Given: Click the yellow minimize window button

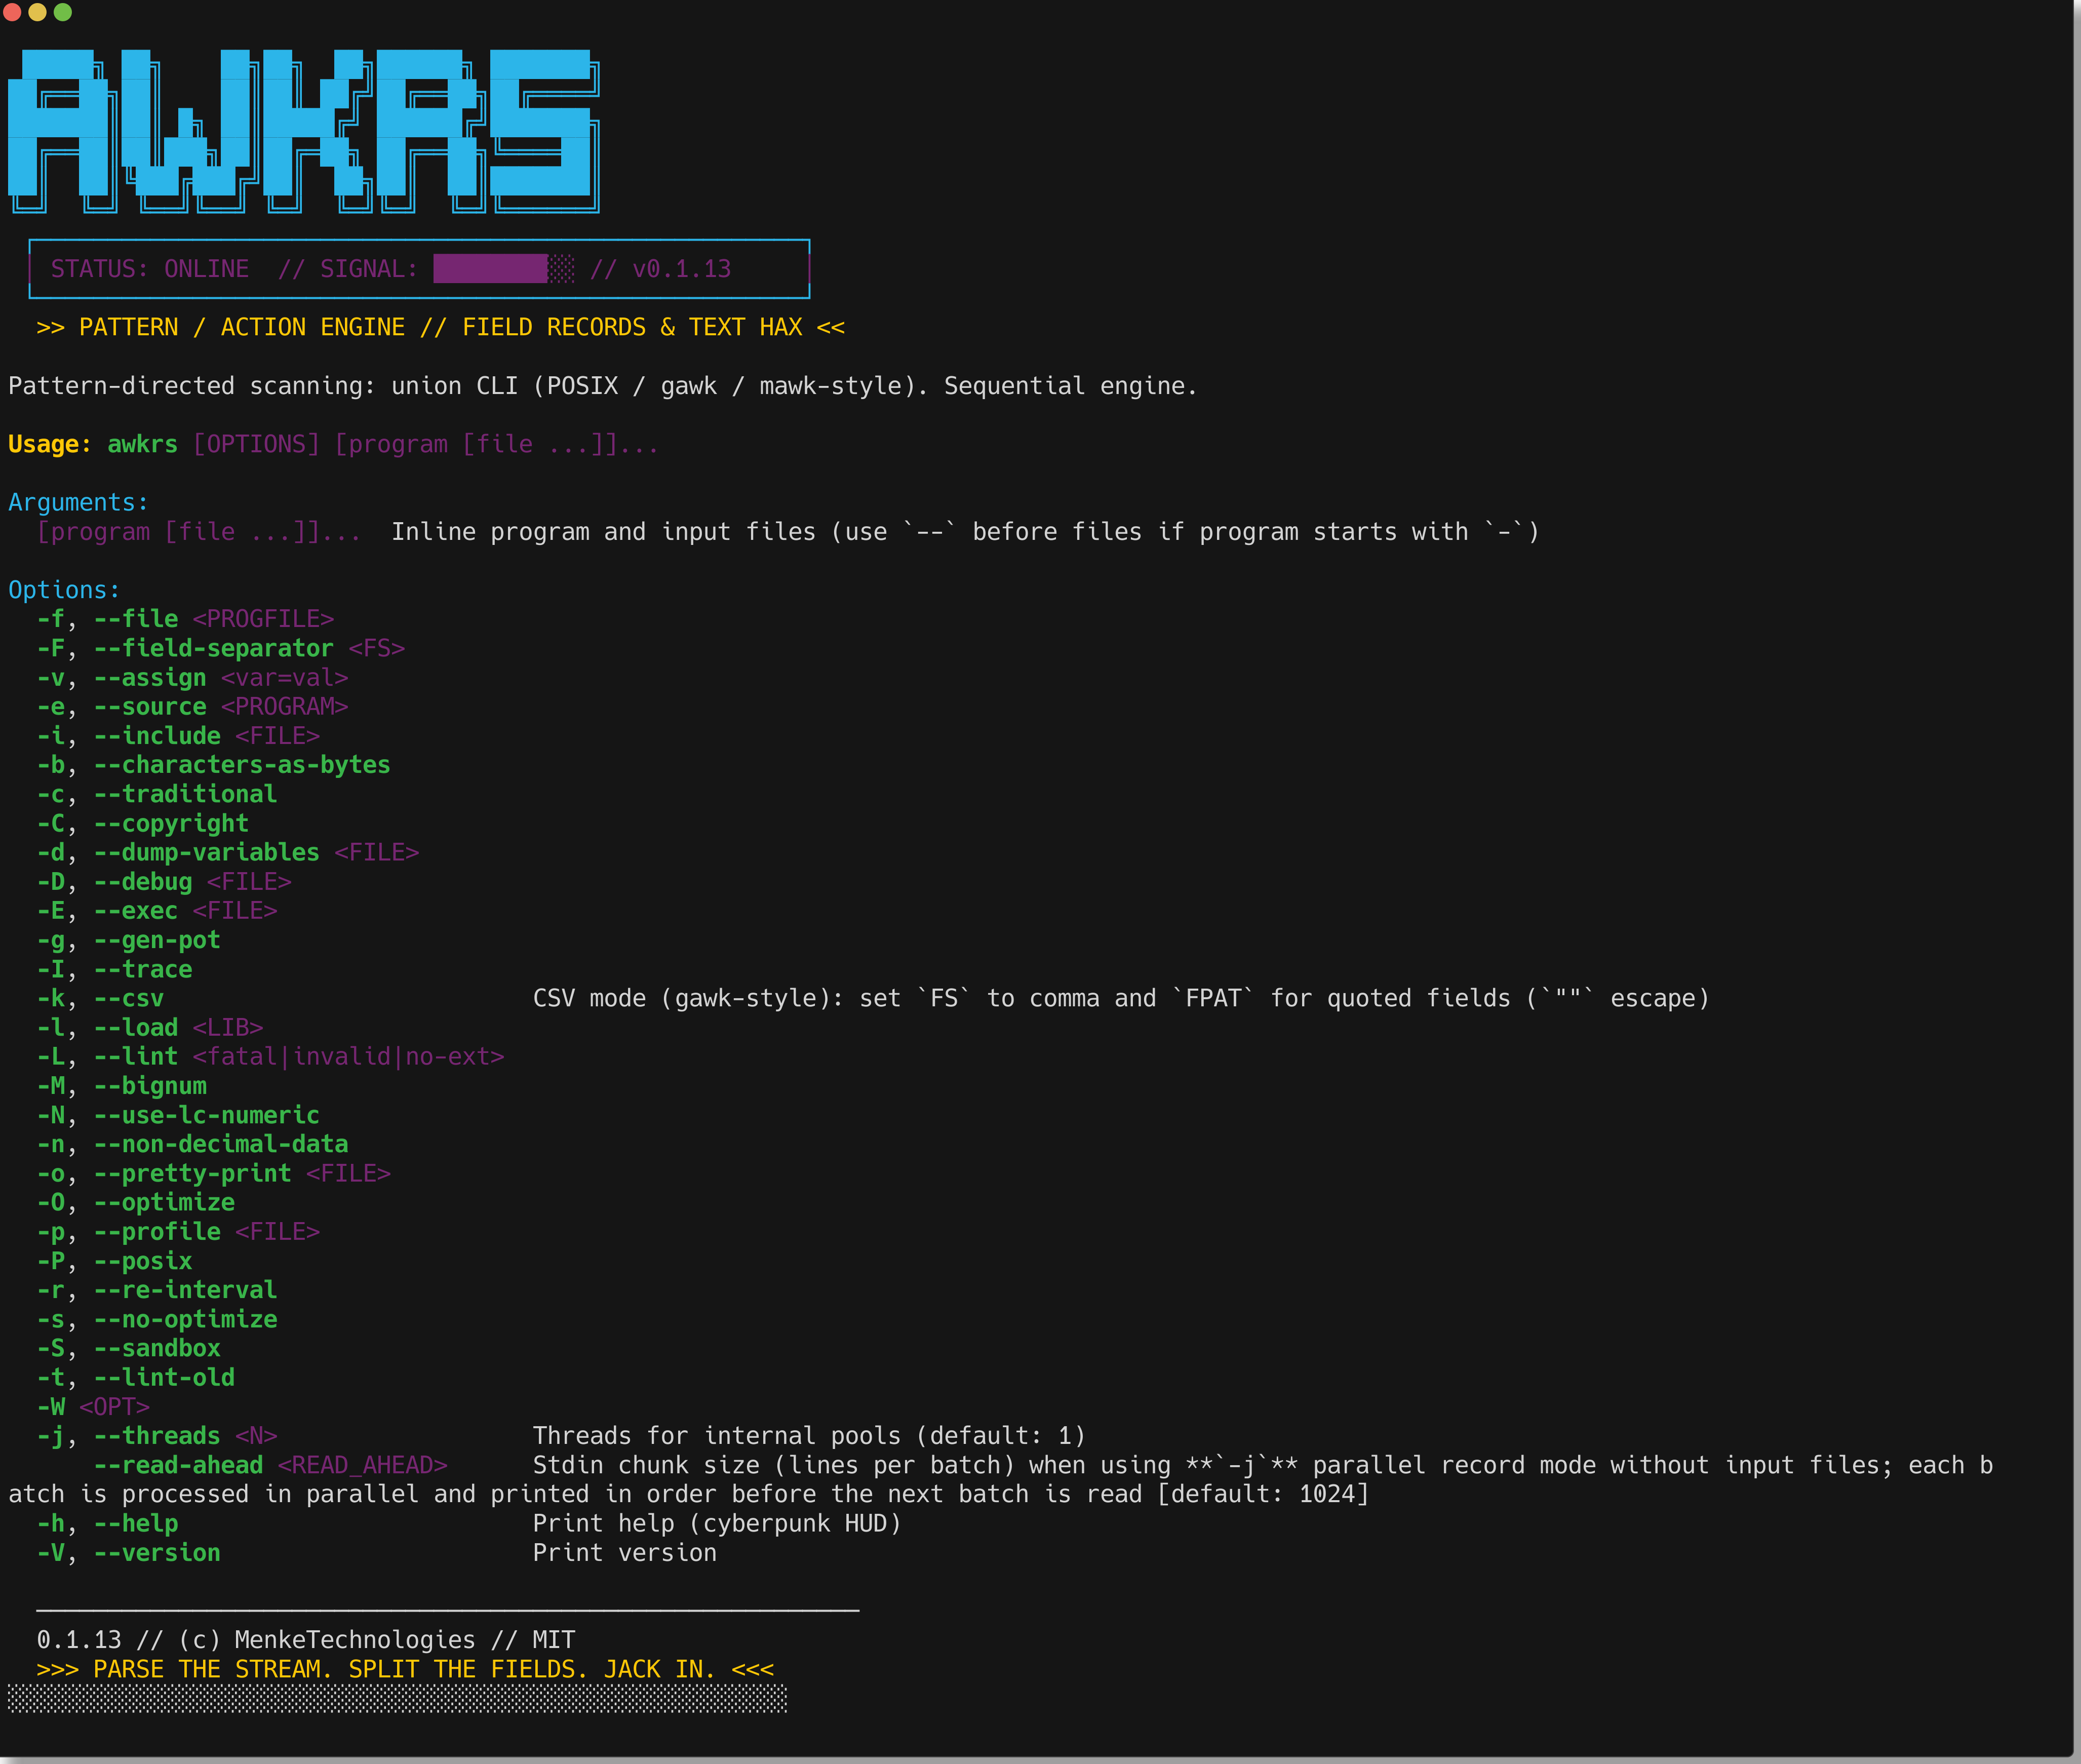Looking at the screenshot, I should tap(37, 12).
